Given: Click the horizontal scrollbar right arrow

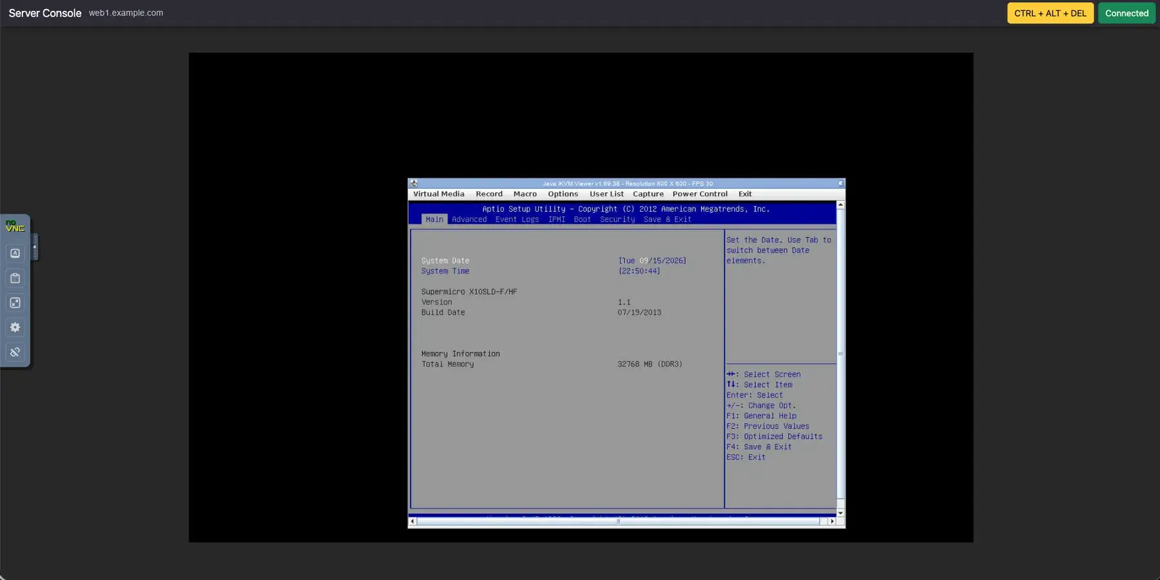Looking at the screenshot, I should tap(832, 521).
